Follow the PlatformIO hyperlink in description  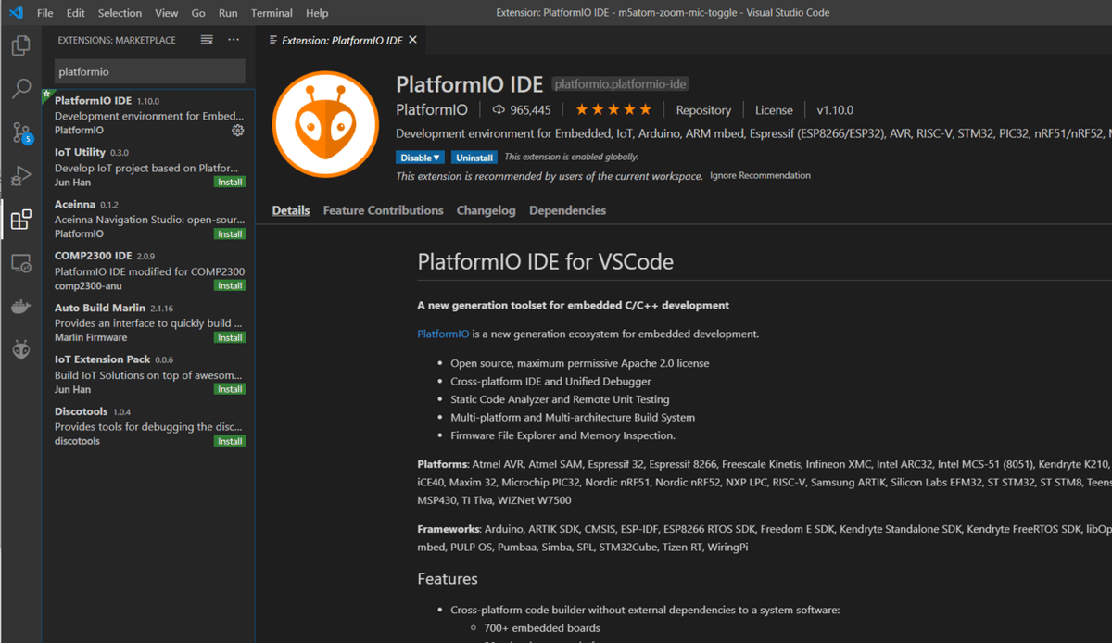(443, 334)
